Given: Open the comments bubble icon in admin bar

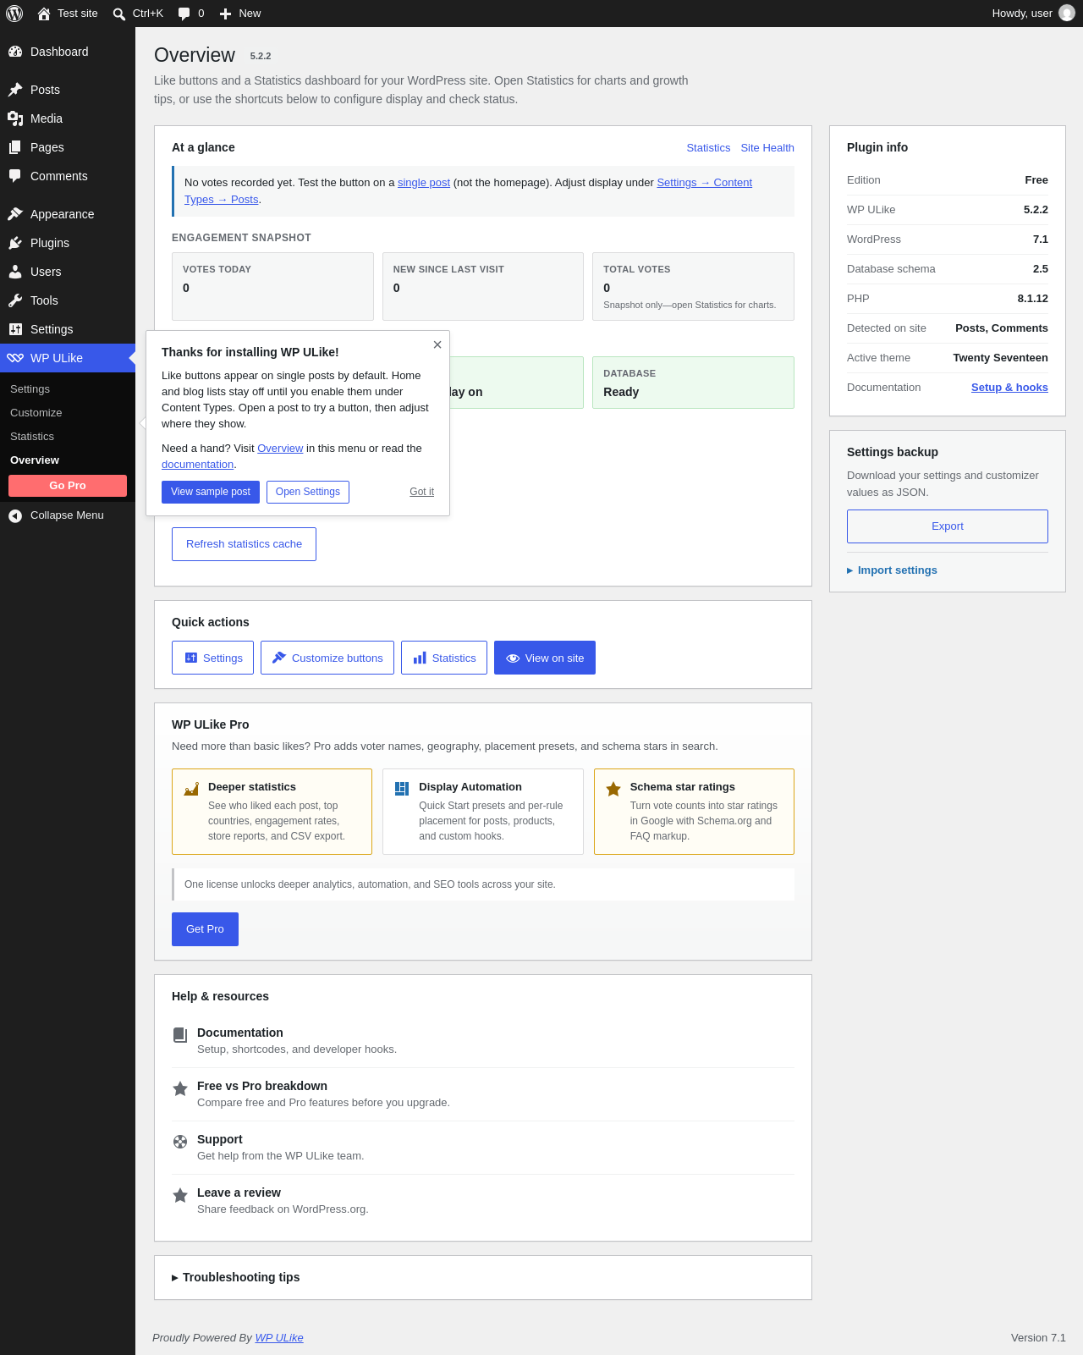Looking at the screenshot, I should click(x=184, y=14).
